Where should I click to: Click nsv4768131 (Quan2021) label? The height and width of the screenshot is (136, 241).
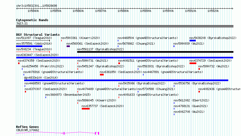pos(191,106)
